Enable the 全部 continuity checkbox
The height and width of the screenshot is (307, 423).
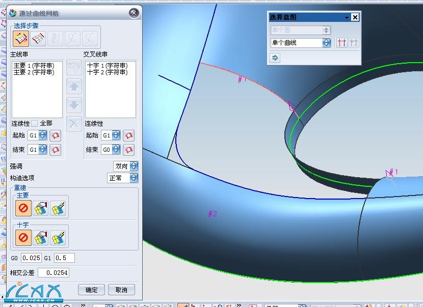(x=35, y=123)
